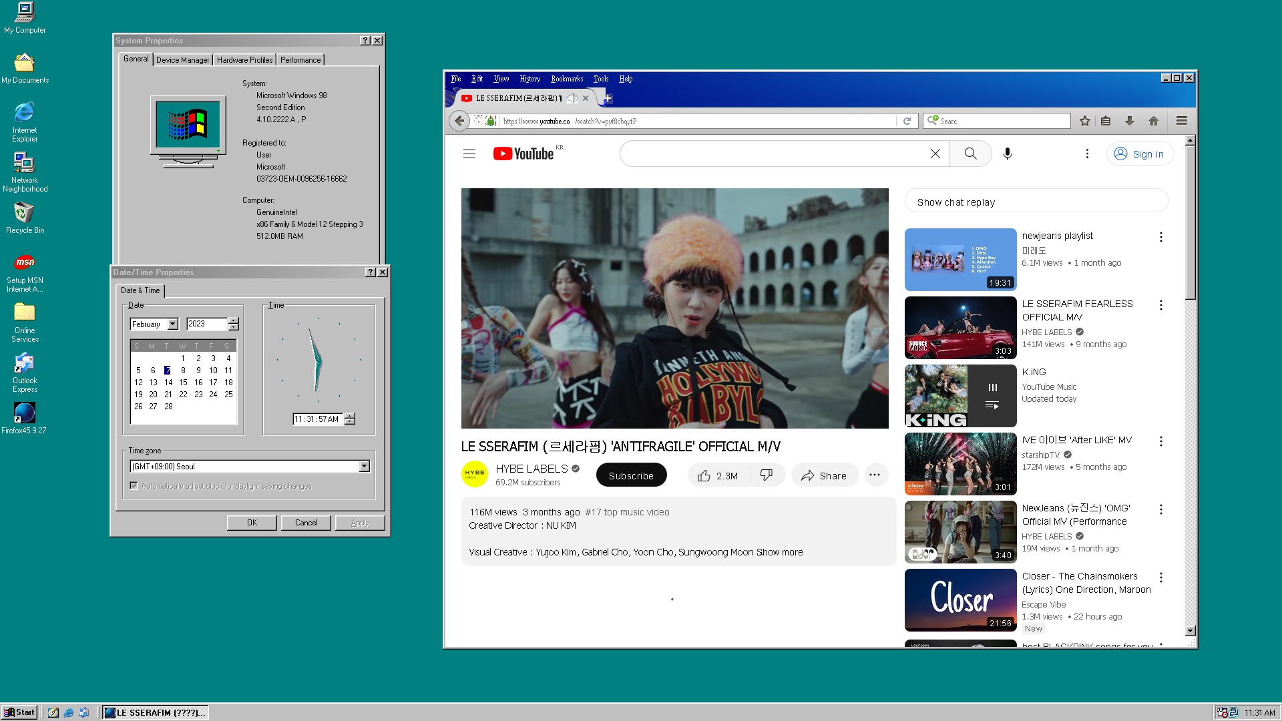Open the Bookmarks menu
Viewport: 1282px width, 721px height.
[x=567, y=79]
